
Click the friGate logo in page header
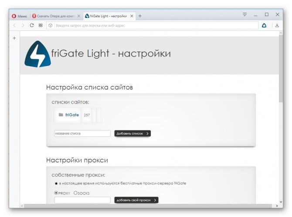tap(38, 54)
